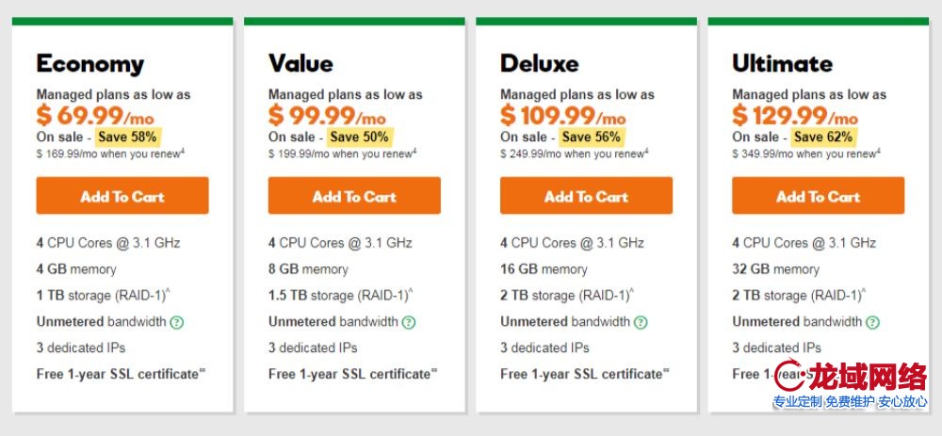The height and width of the screenshot is (436, 942).
Task: Click the Save 62% highlighted badge
Action: [822, 137]
